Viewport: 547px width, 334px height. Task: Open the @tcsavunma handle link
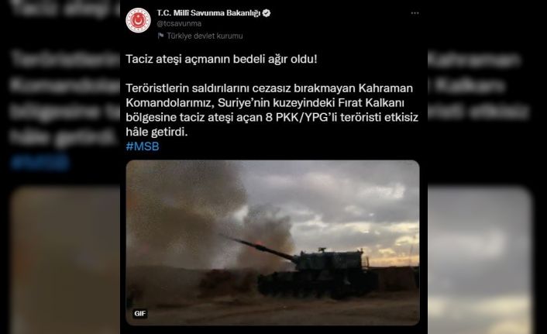179,23
